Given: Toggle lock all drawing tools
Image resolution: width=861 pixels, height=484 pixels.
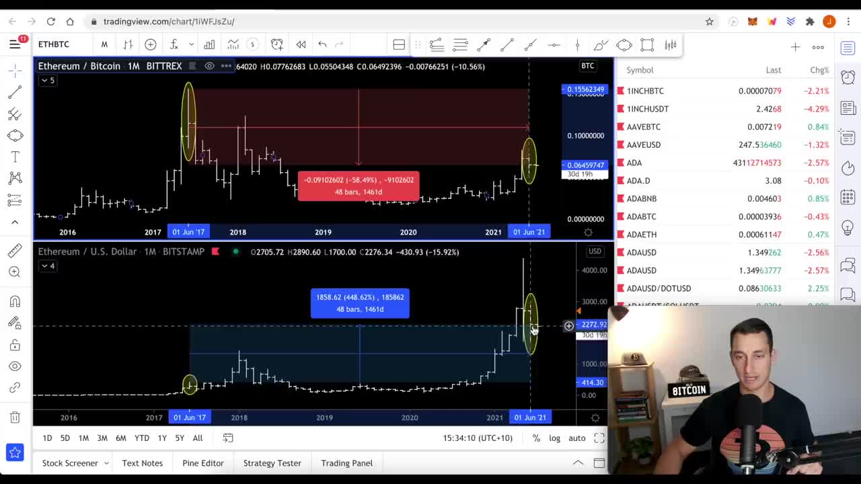Looking at the screenshot, I should pyautogui.click(x=15, y=345).
